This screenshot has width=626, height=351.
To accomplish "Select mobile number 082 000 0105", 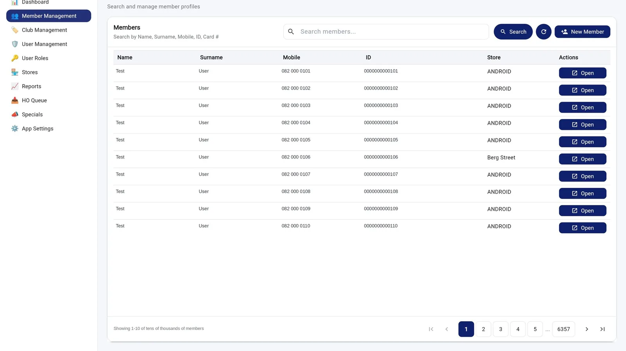I will (296, 140).
